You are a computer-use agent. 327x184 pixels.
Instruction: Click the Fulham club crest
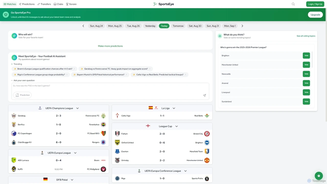117,134
